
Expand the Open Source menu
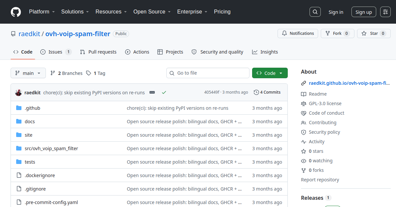pos(152,12)
